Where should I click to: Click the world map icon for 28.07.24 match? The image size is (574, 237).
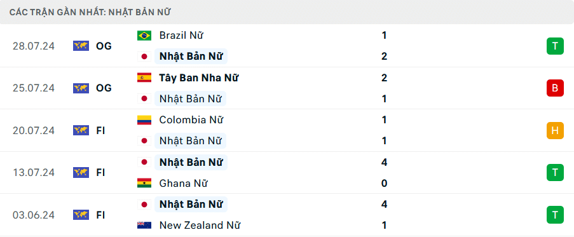[81, 46]
